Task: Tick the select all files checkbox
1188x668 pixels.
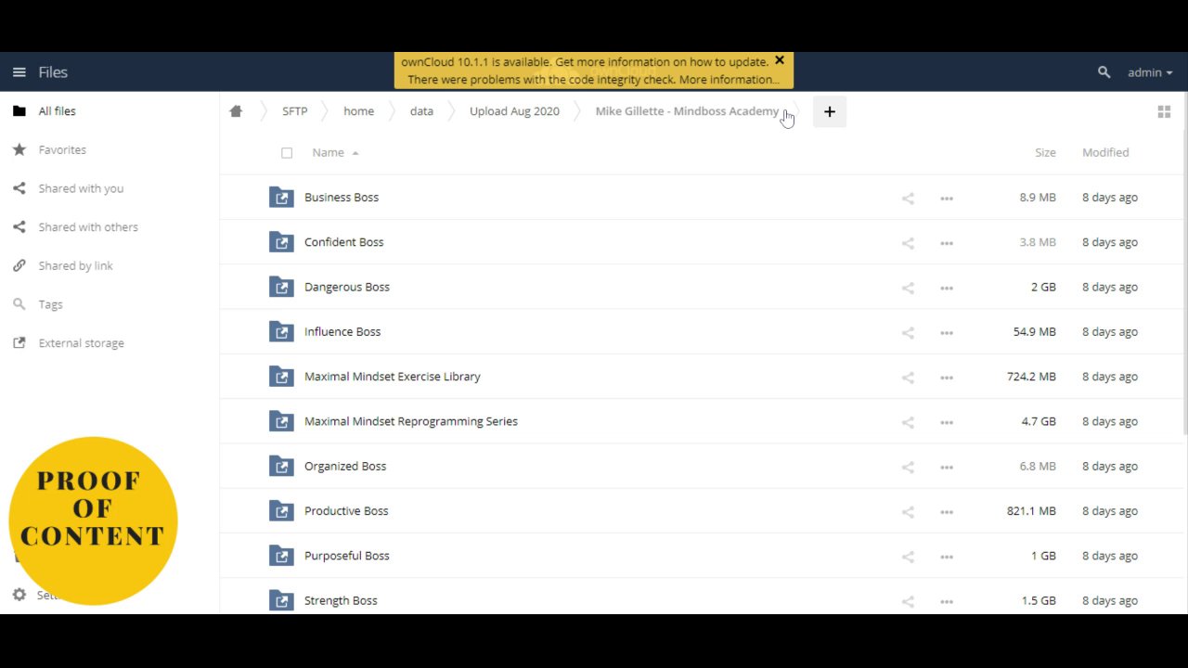Action: [x=287, y=153]
